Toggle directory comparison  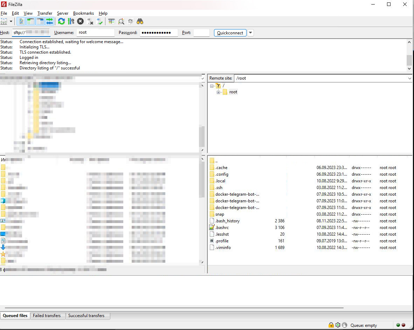[121, 21]
